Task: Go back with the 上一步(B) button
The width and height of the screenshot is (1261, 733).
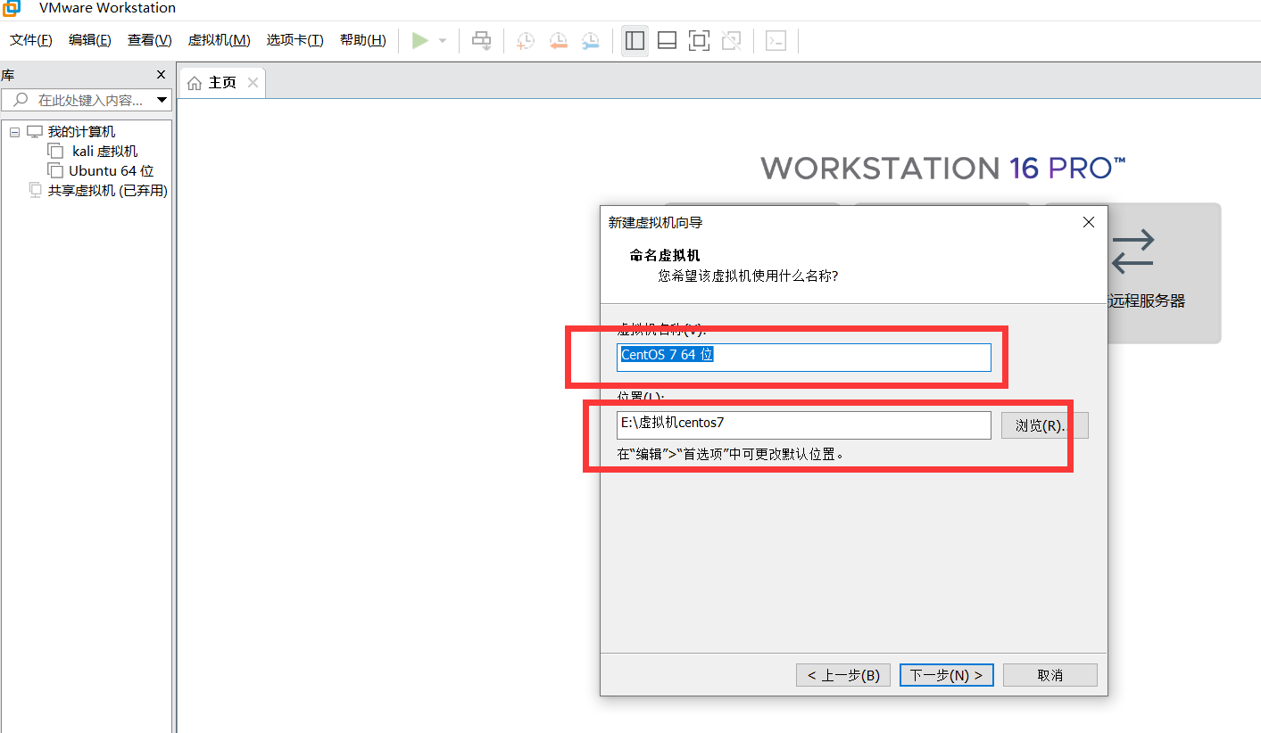Action: 843,675
